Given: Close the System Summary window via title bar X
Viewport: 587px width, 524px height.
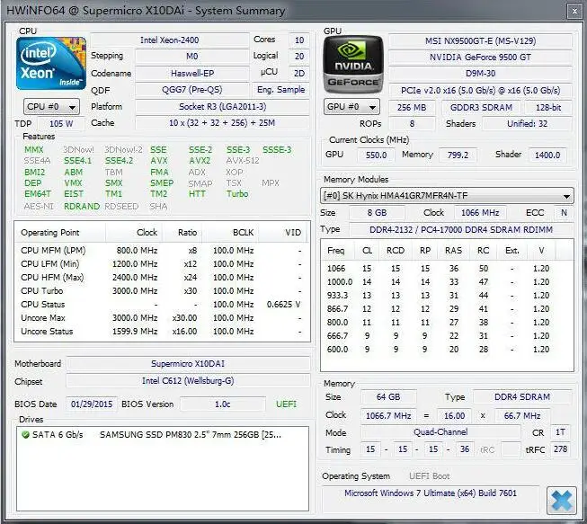Looking at the screenshot, I should tap(574, 11).
